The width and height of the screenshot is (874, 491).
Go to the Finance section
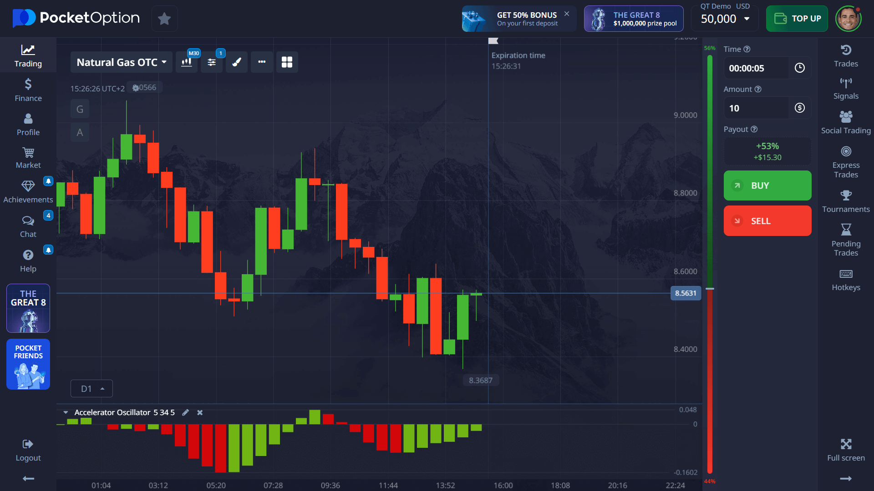(28, 90)
